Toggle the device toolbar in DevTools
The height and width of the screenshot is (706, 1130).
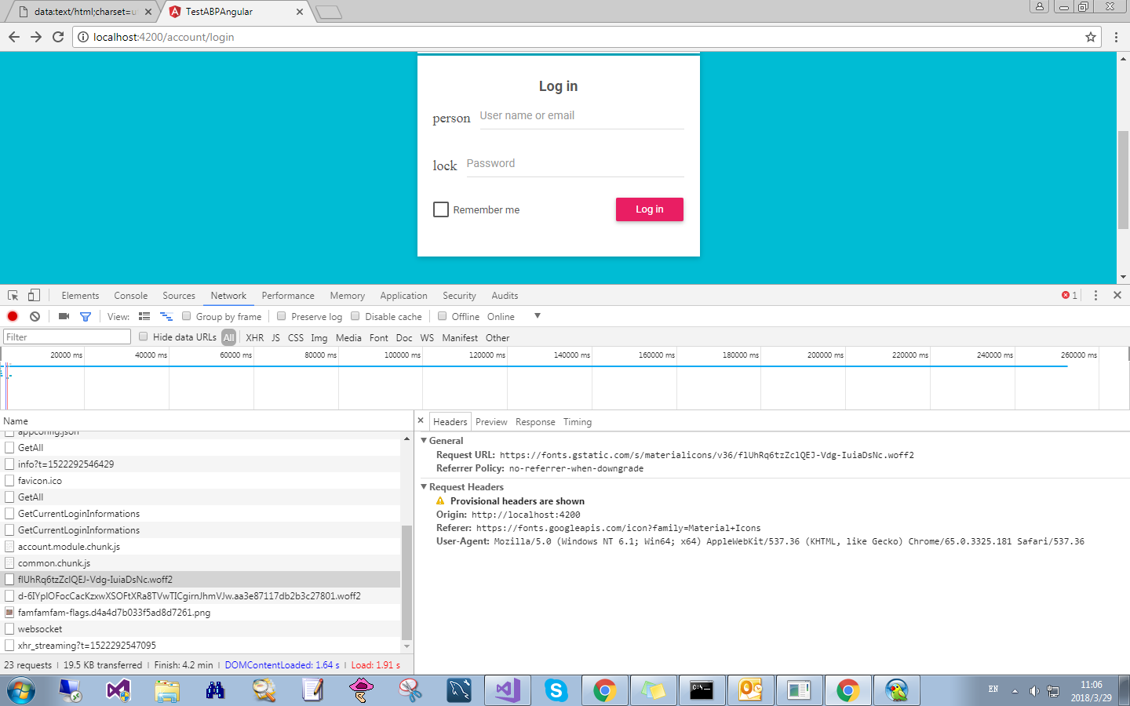coord(32,295)
